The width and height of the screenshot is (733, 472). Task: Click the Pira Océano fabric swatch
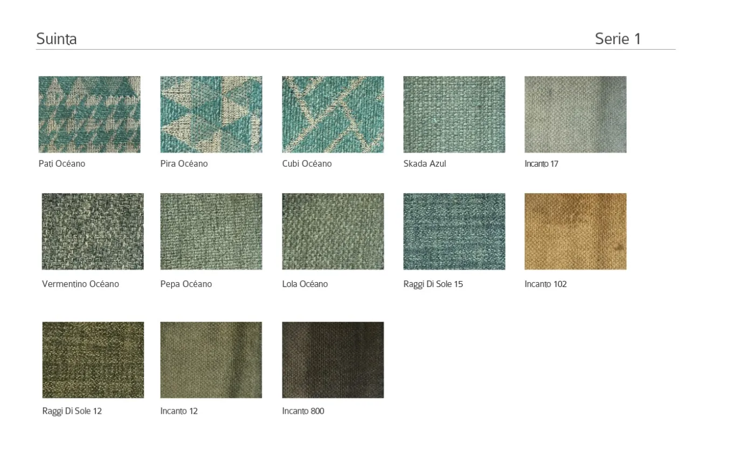pos(211,114)
